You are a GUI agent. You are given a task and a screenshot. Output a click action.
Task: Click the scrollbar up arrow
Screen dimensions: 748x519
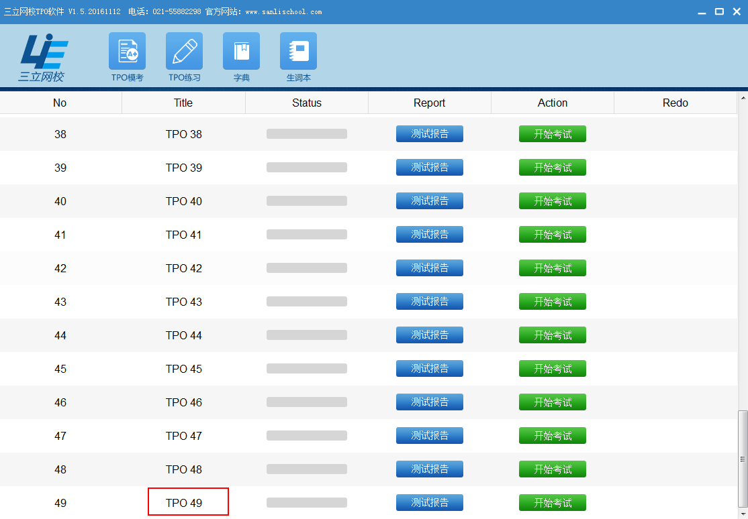[x=743, y=98]
